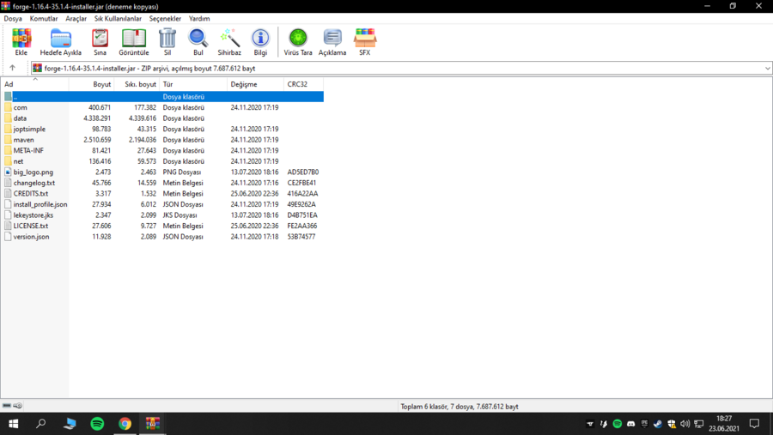This screenshot has width=773, height=435.
Task: Expand the archive path dropdown
Action: pos(768,69)
